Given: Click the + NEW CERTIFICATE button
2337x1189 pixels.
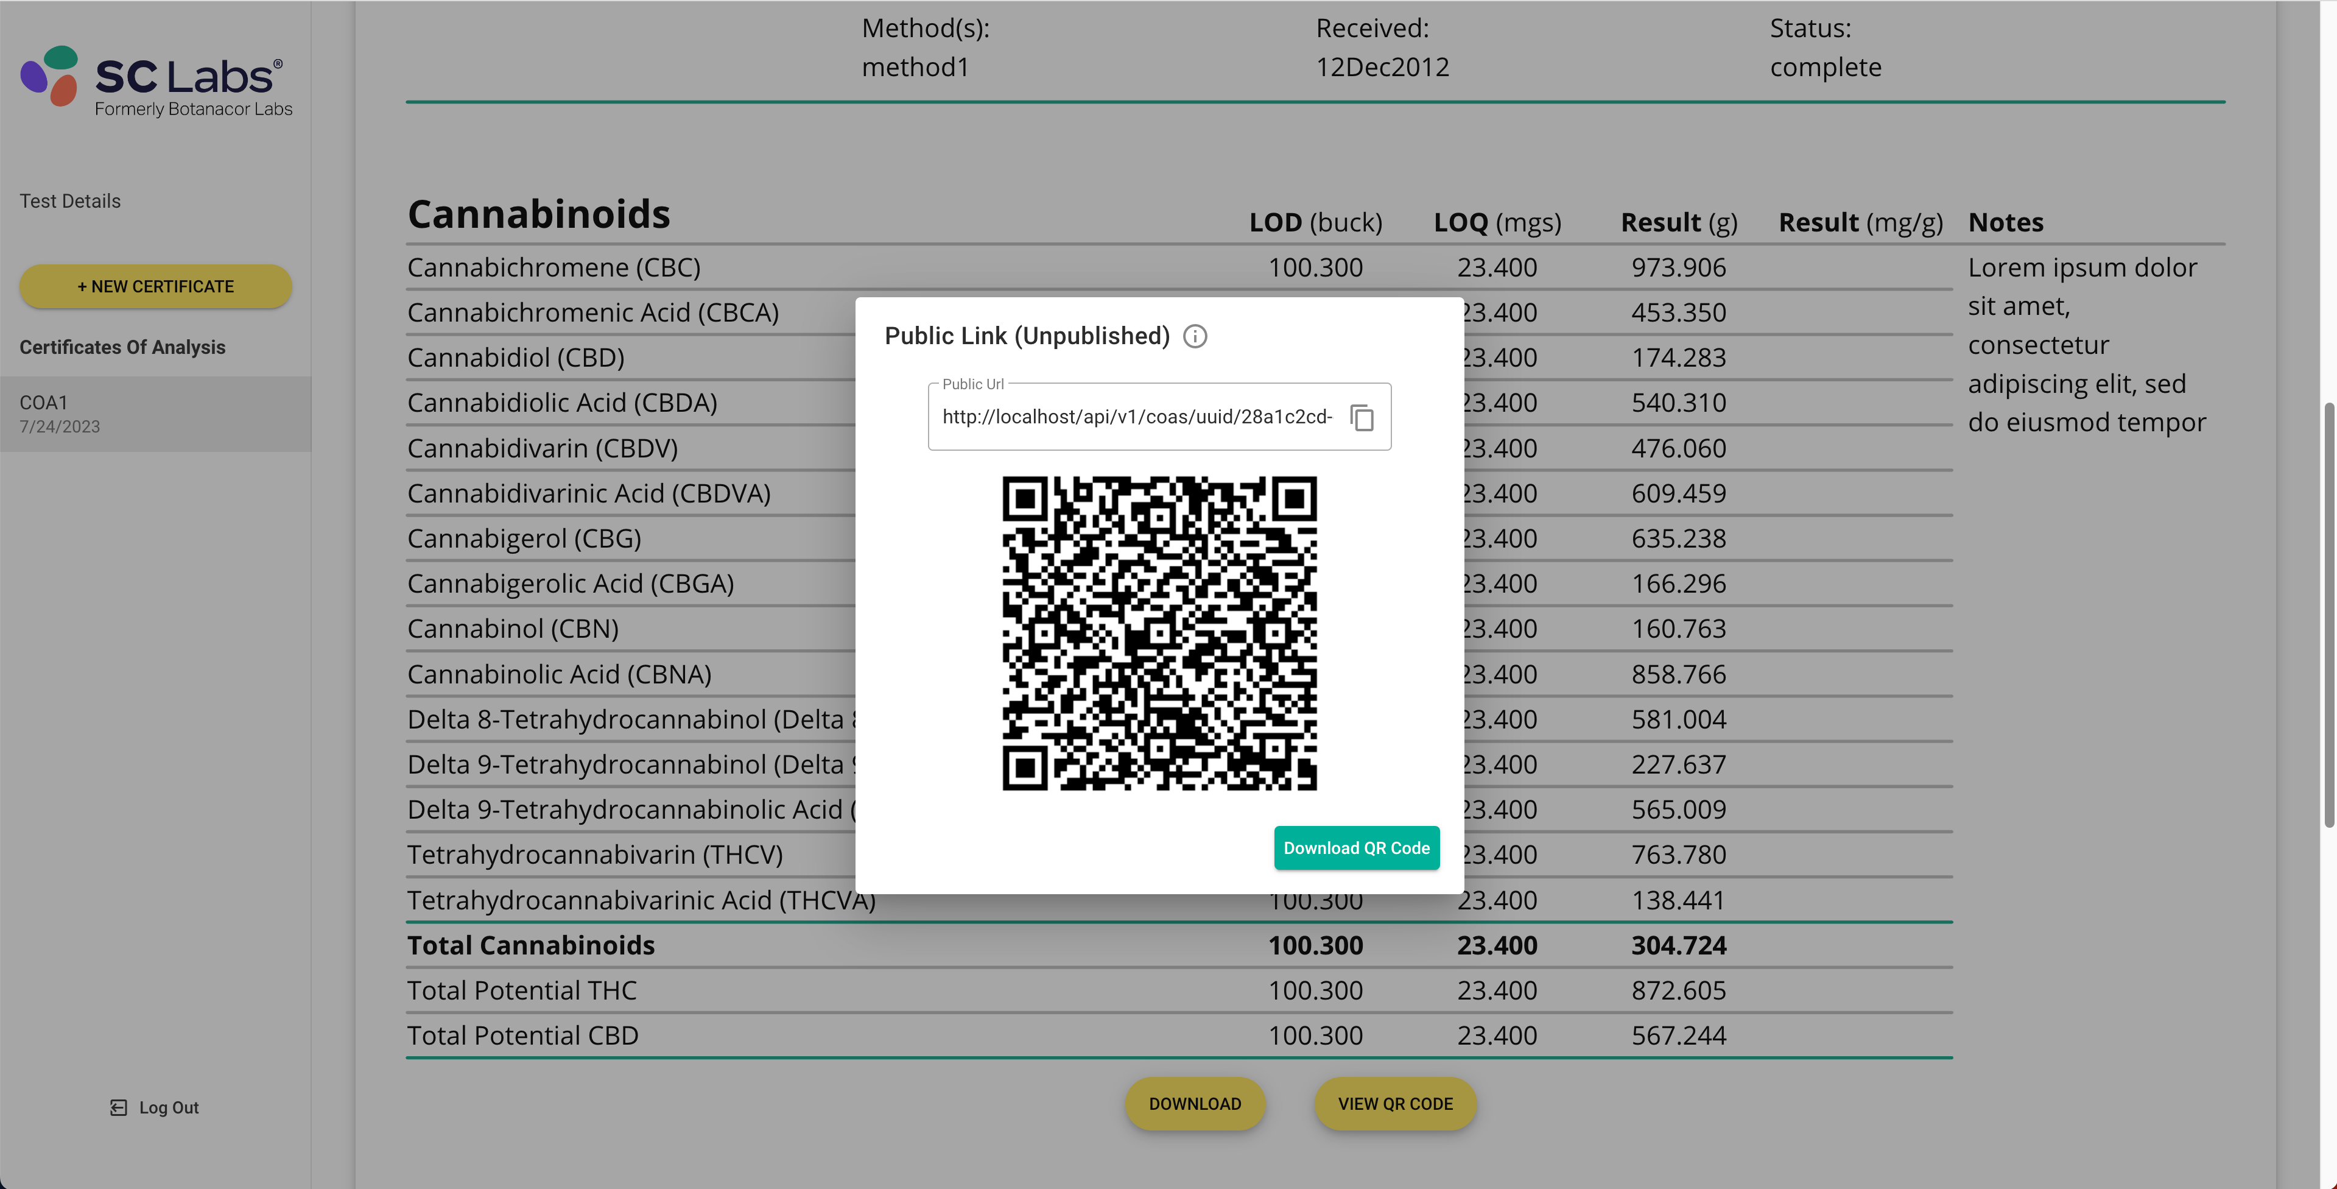Looking at the screenshot, I should [x=155, y=287].
